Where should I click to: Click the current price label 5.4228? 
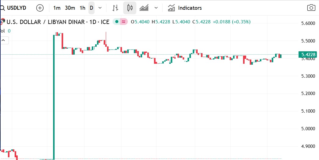click(x=308, y=55)
